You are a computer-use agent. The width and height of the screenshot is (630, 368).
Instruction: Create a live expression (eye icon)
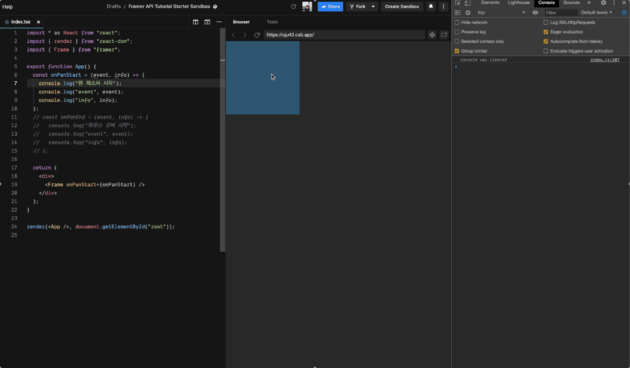point(535,13)
